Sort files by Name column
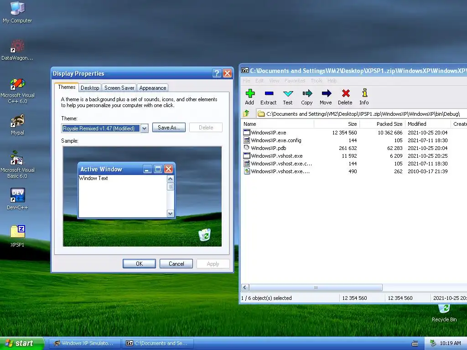This screenshot has width=467, height=350. [278, 124]
